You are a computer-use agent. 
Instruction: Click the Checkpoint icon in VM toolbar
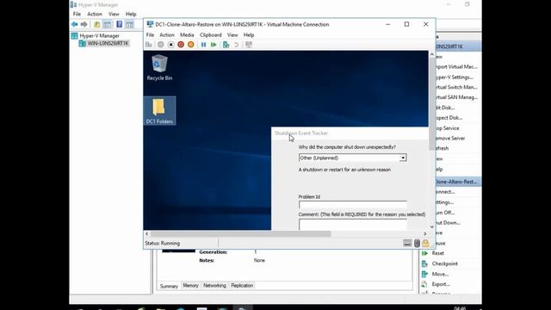[226, 45]
